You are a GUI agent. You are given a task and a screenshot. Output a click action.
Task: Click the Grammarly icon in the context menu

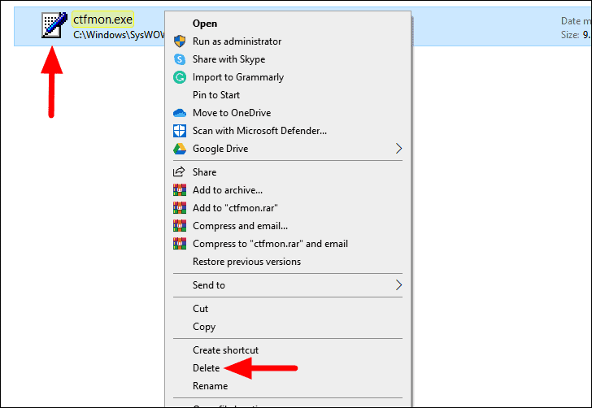pos(180,77)
